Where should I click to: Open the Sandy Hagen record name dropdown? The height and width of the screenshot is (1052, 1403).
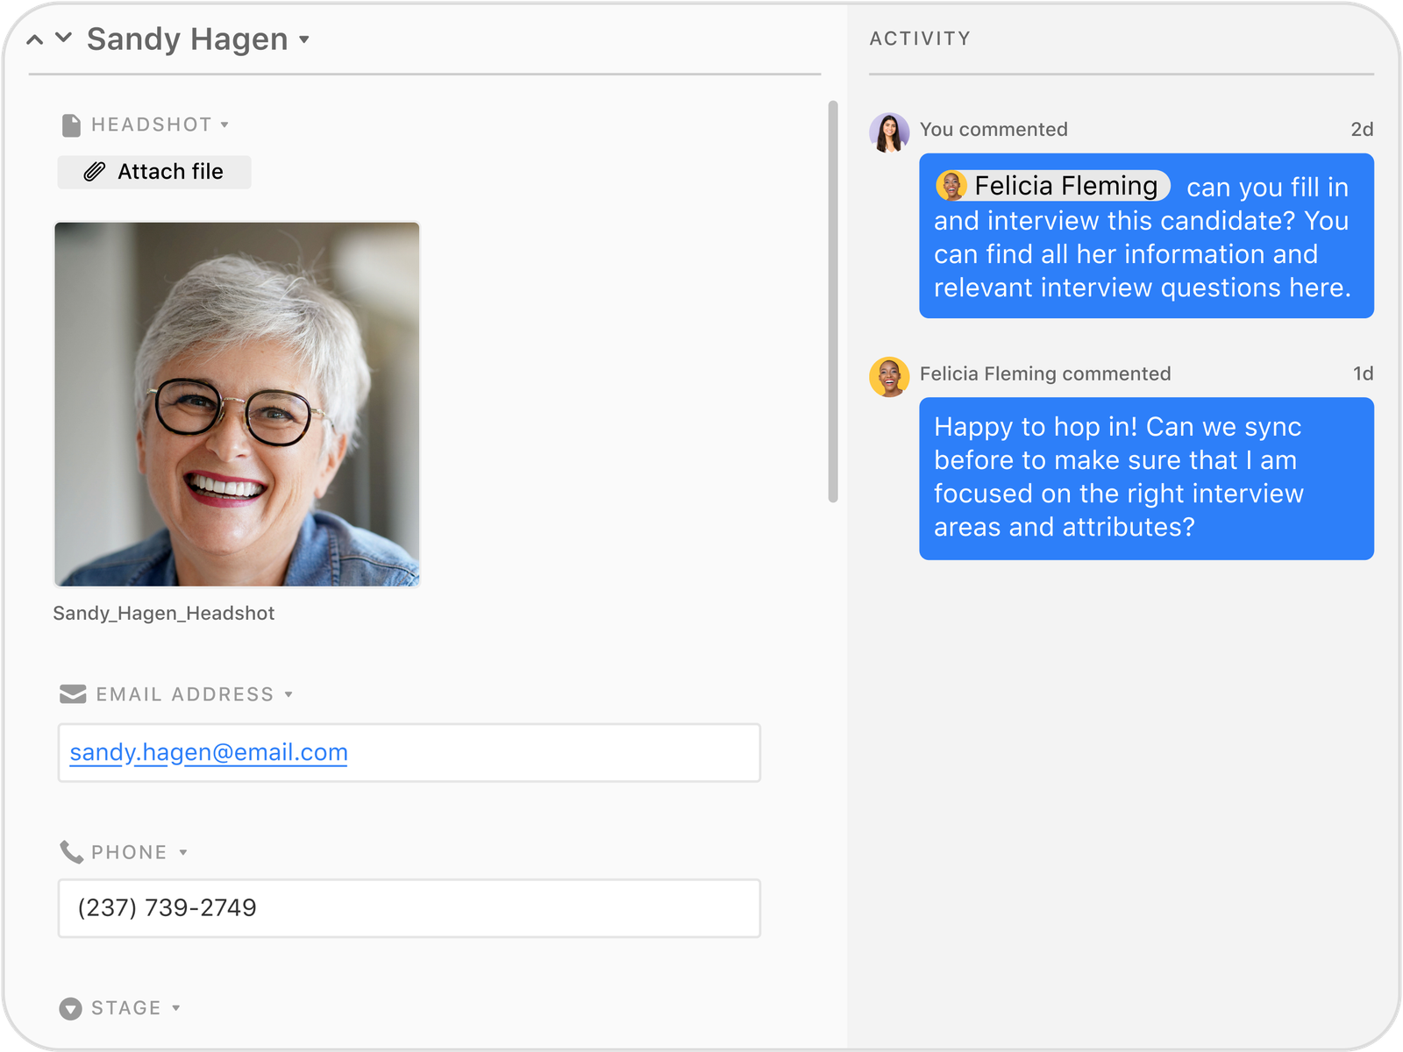(x=304, y=39)
